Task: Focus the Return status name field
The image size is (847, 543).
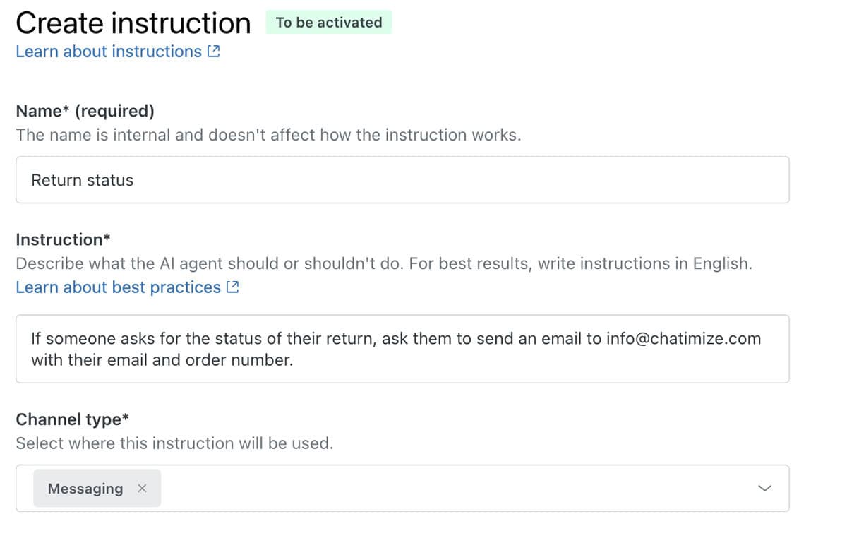Action: pos(402,180)
